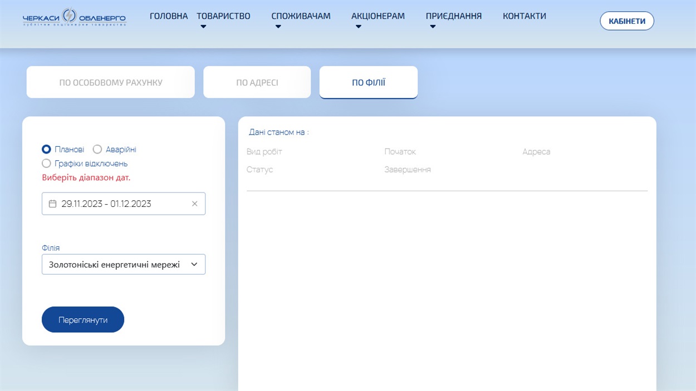The width and height of the screenshot is (696, 391).
Task: Open the Контакти page
Action: 524,16
